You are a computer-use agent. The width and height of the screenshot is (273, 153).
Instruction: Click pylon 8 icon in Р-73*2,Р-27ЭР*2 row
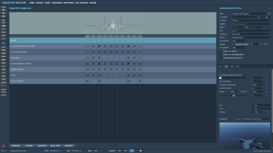[99, 81]
